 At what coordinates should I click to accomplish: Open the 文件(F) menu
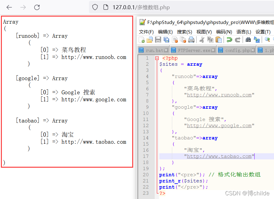146,32
